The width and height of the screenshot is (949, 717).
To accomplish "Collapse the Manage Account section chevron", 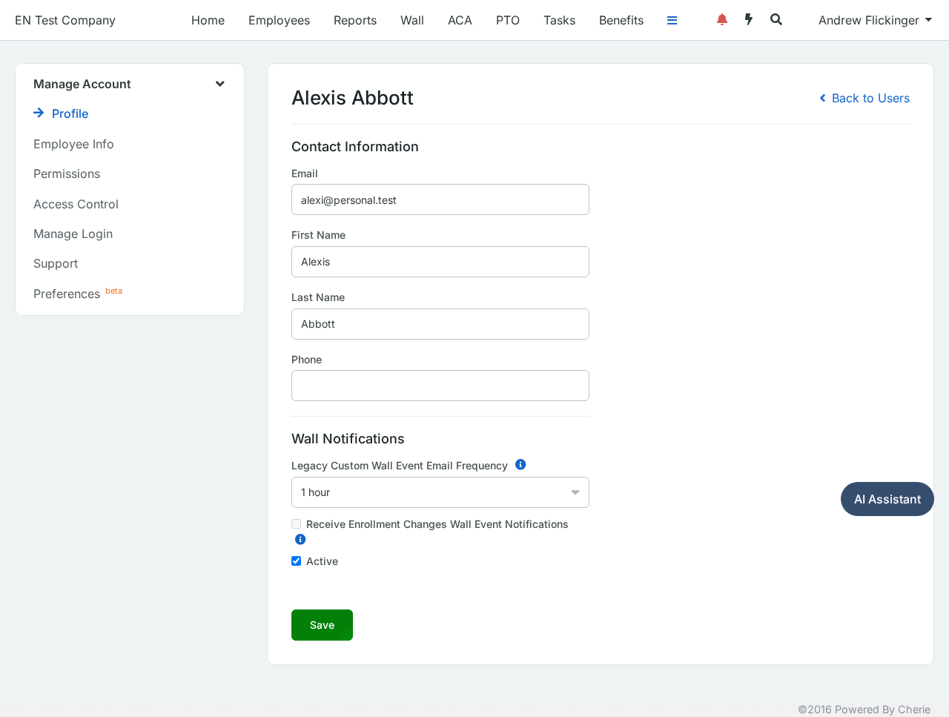I will 220,84.
